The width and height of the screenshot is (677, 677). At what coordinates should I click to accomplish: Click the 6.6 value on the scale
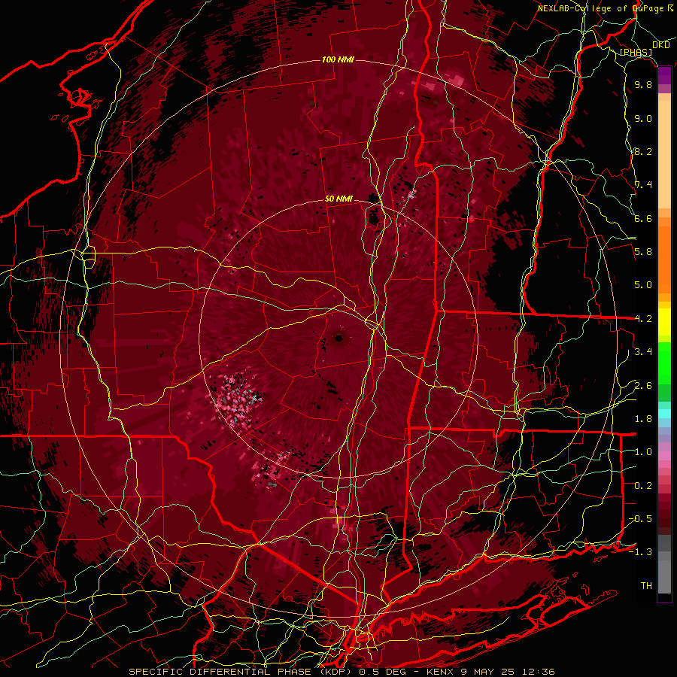[643, 219]
